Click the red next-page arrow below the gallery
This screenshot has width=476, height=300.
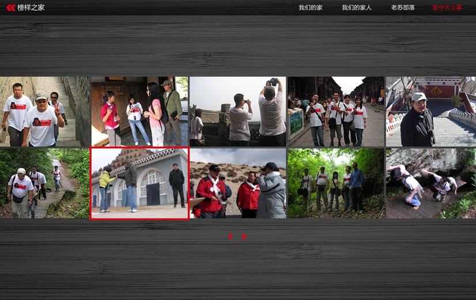click(x=244, y=236)
